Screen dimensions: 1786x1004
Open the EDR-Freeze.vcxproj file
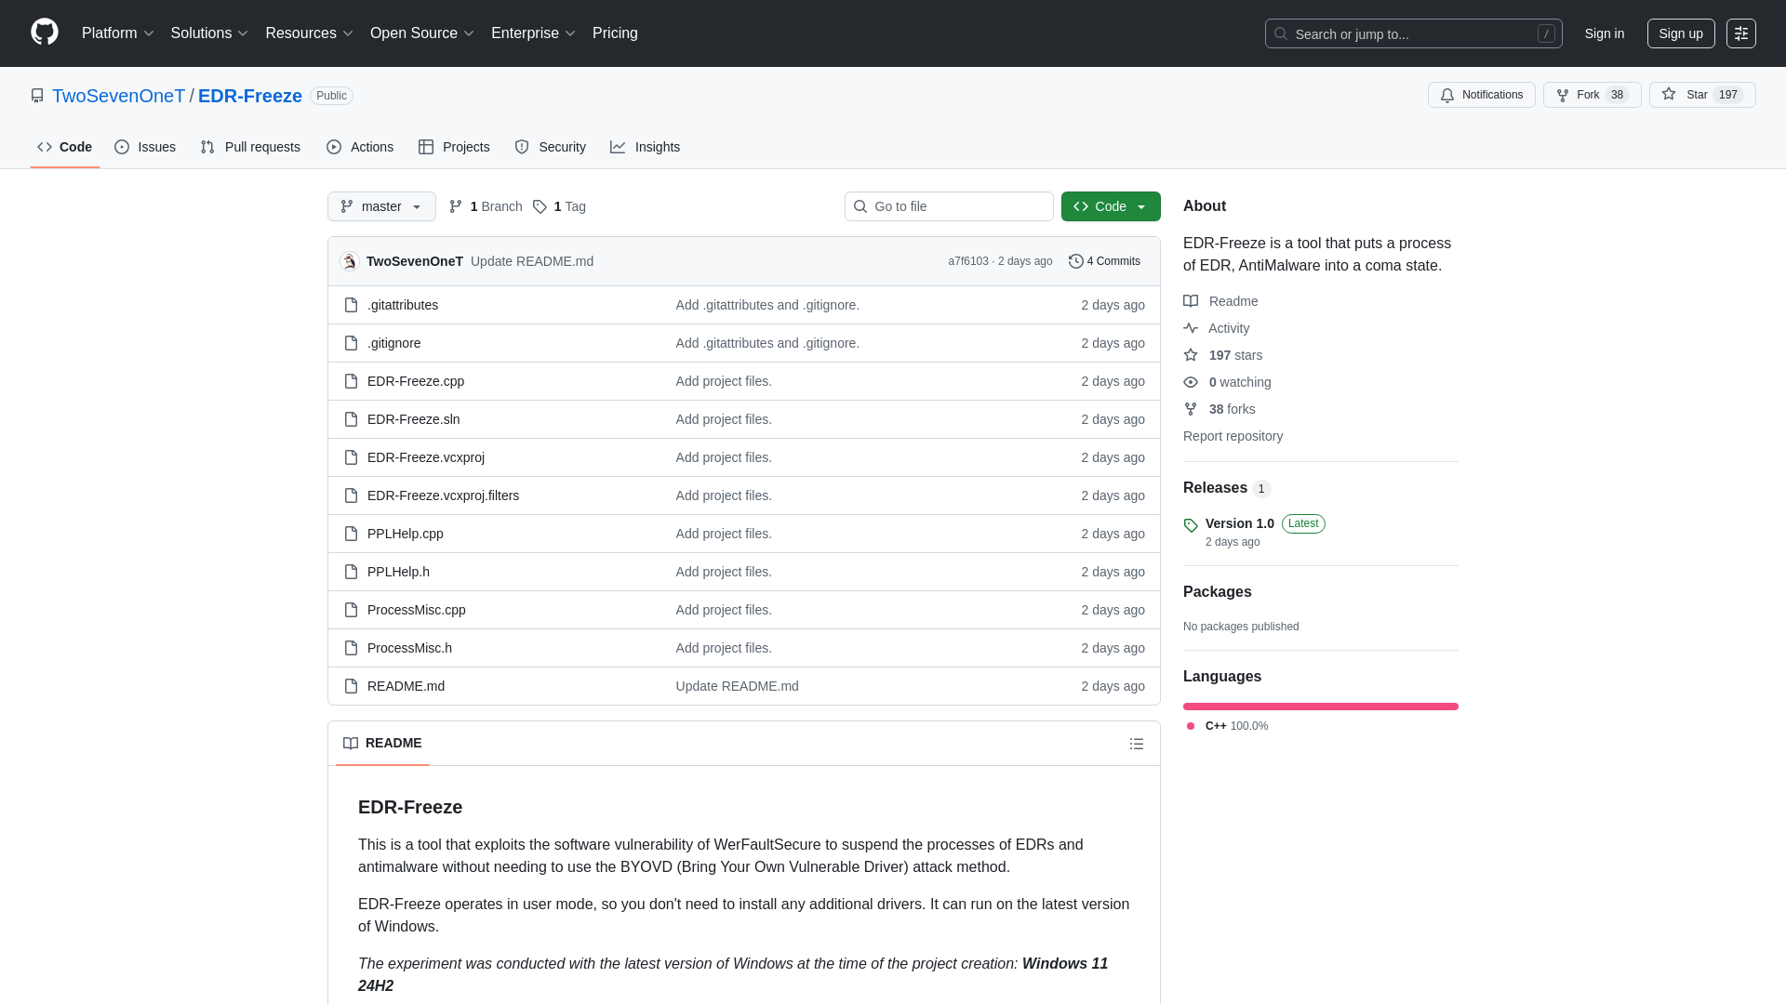click(426, 457)
